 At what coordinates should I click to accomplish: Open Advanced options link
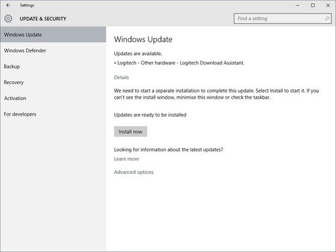click(134, 172)
